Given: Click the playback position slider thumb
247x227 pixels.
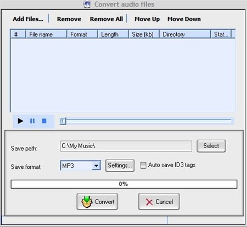Looking at the screenshot, I should (63, 121).
